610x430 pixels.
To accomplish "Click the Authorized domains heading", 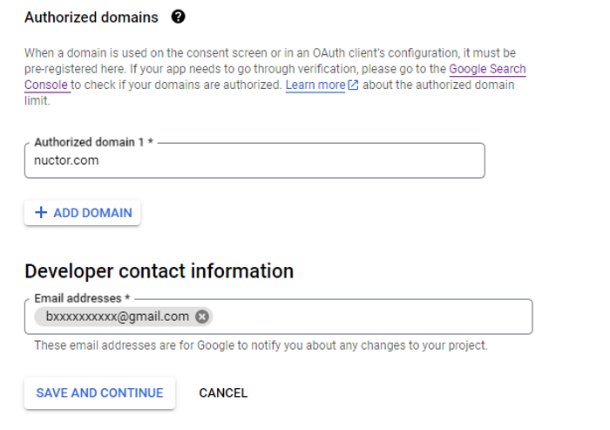I will click(x=91, y=17).
